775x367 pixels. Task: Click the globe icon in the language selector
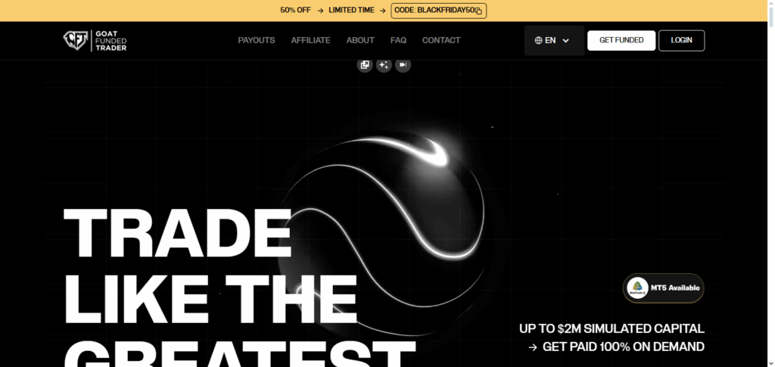(538, 41)
